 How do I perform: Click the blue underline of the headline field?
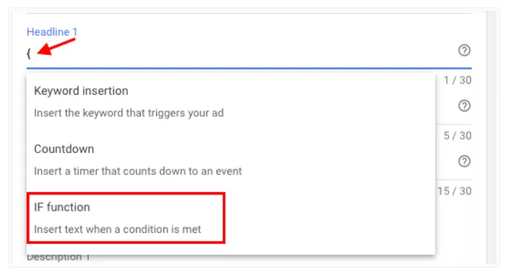coord(249,68)
